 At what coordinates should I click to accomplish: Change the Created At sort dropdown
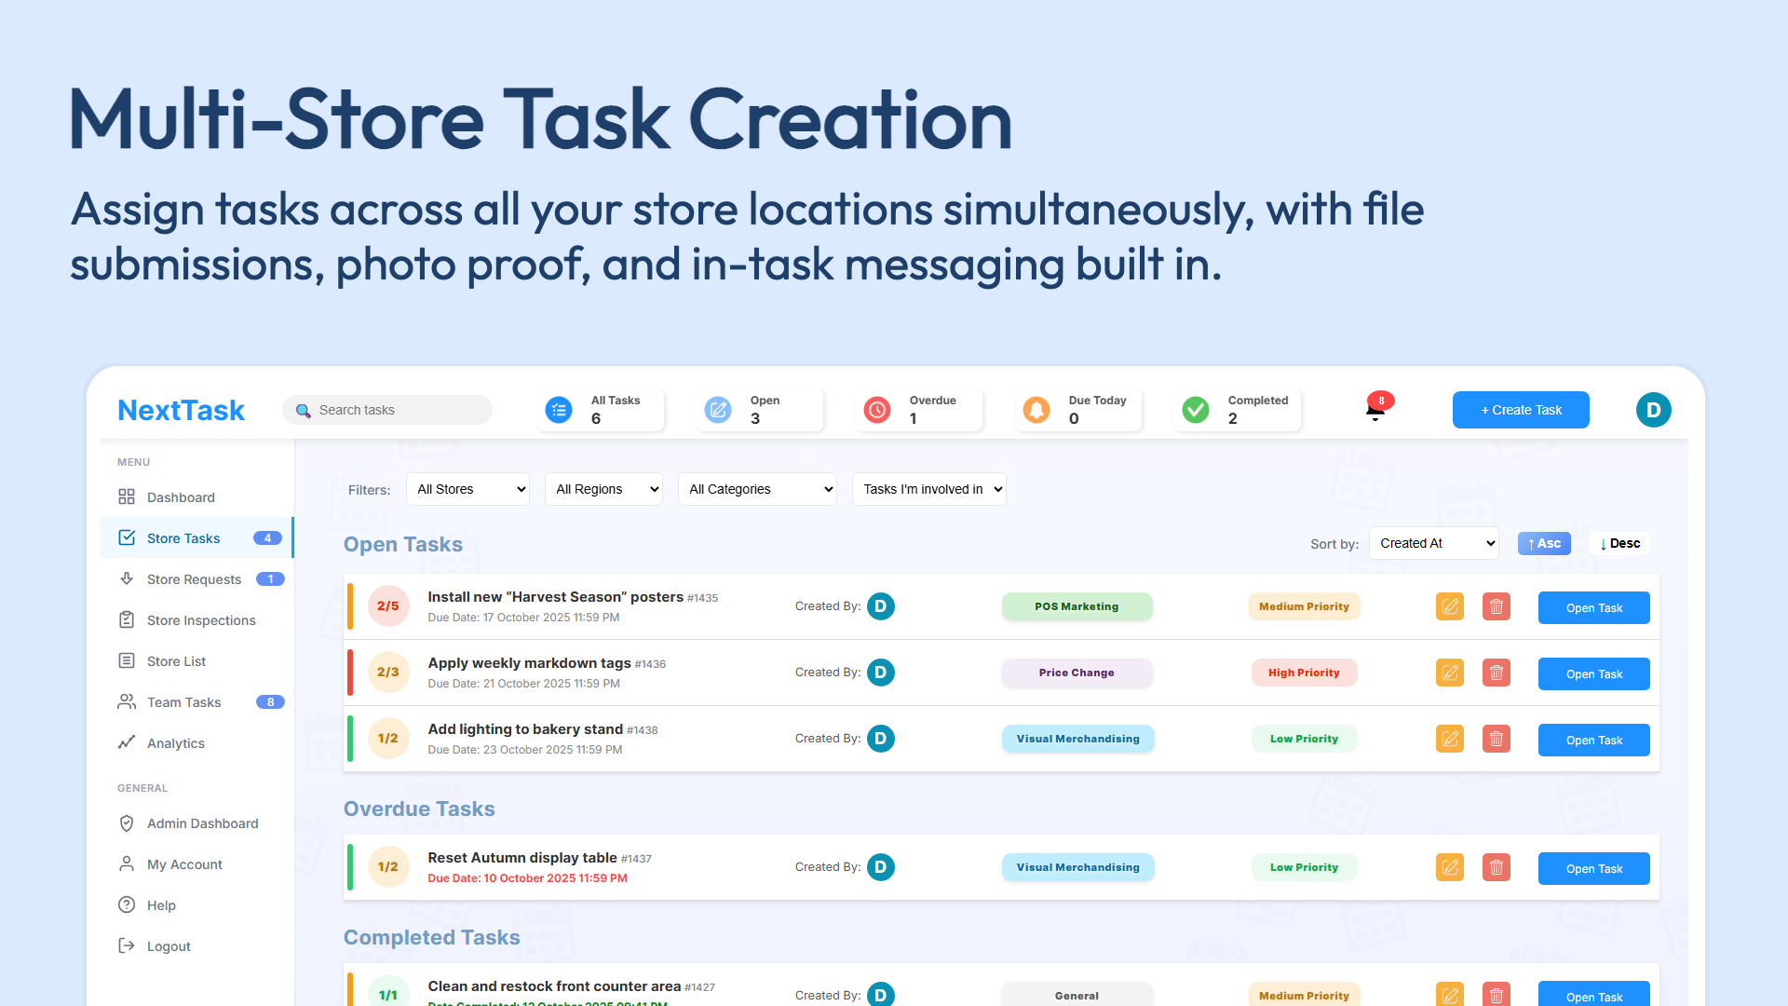point(1434,543)
